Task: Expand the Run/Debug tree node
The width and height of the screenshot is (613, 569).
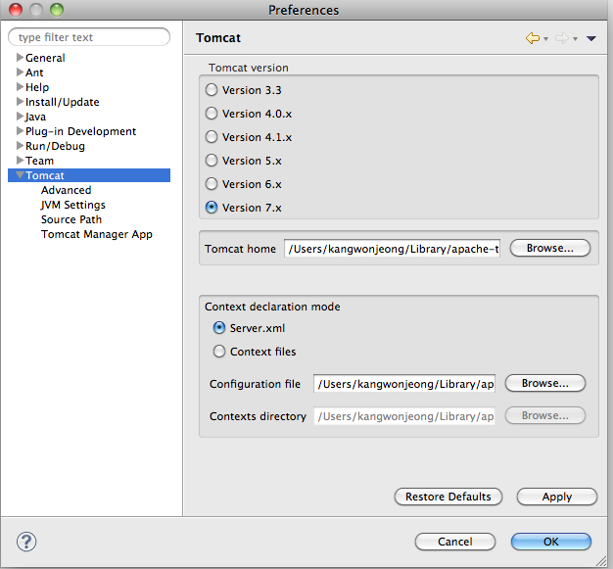Action: pos(20,146)
